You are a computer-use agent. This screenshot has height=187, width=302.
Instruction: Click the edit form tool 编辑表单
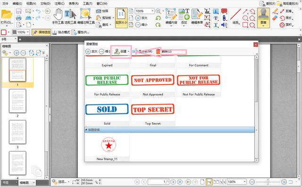pos(197,17)
